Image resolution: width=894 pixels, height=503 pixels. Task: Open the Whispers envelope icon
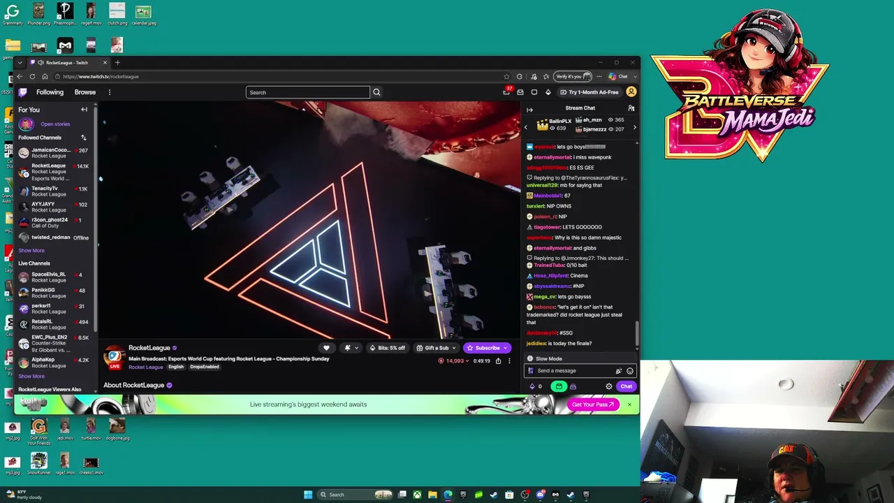(520, 92)
